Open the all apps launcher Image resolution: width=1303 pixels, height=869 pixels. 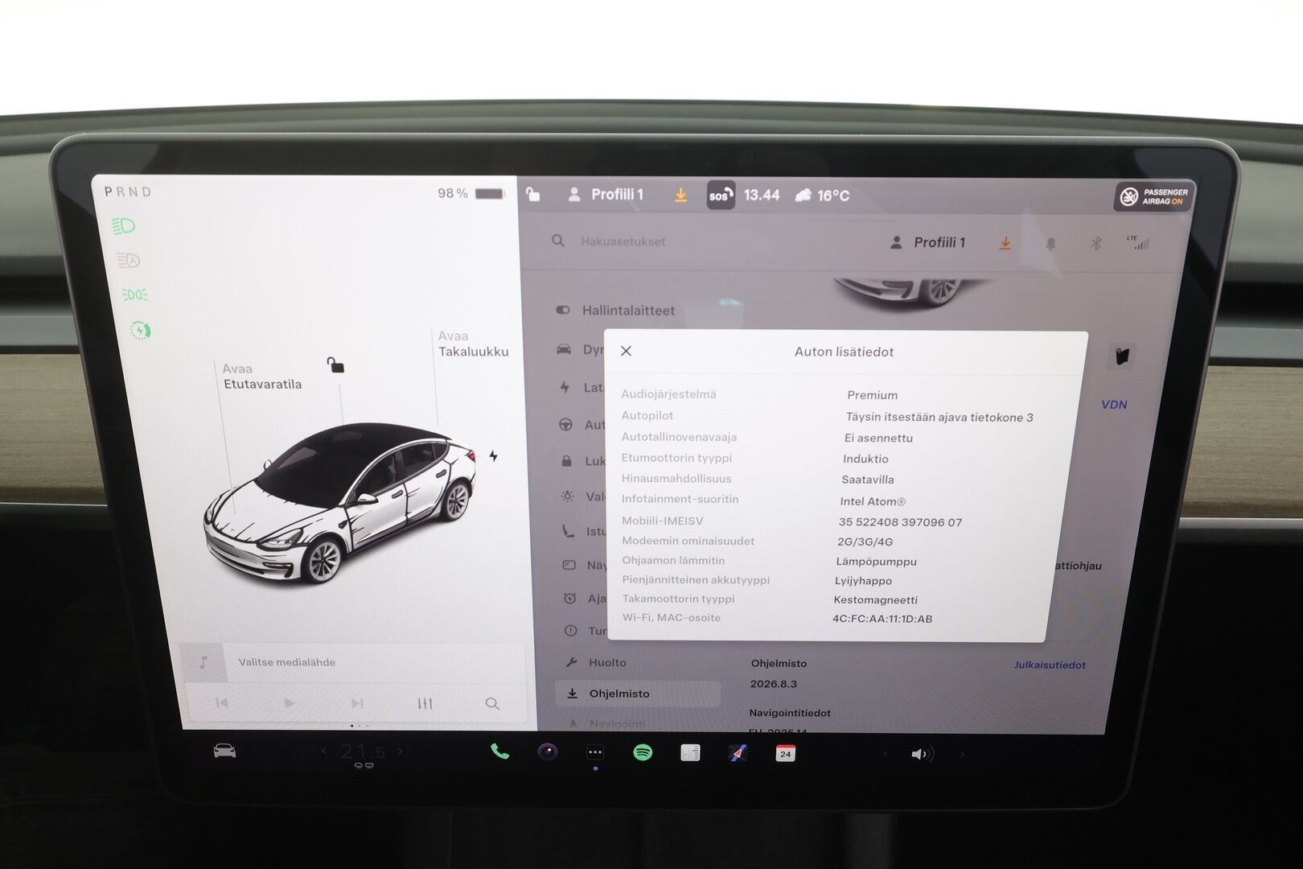pyautogui.click(x=595, y=753)
